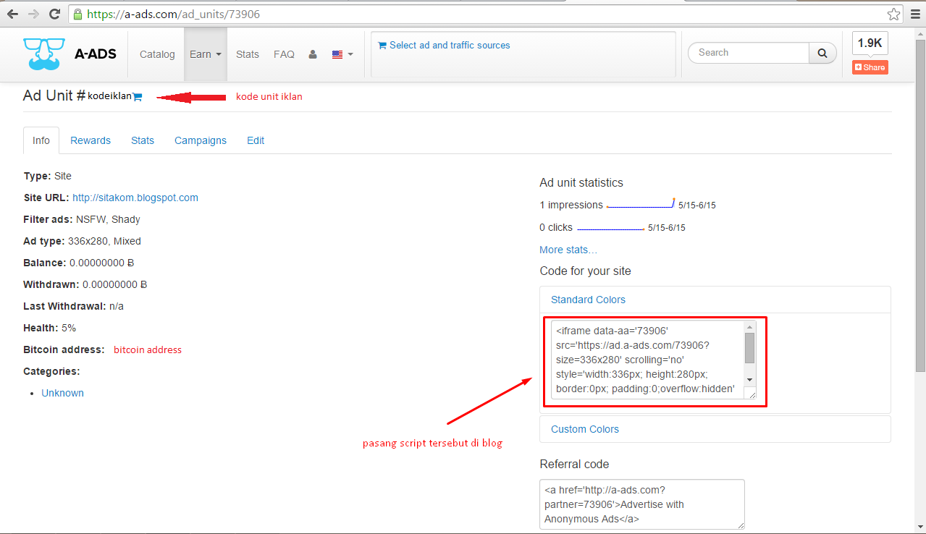Viewport: 926px width, 534px height.
Task: Click the 'Filter ads: NSFW, Shady' line
Action: coord(82,219)
